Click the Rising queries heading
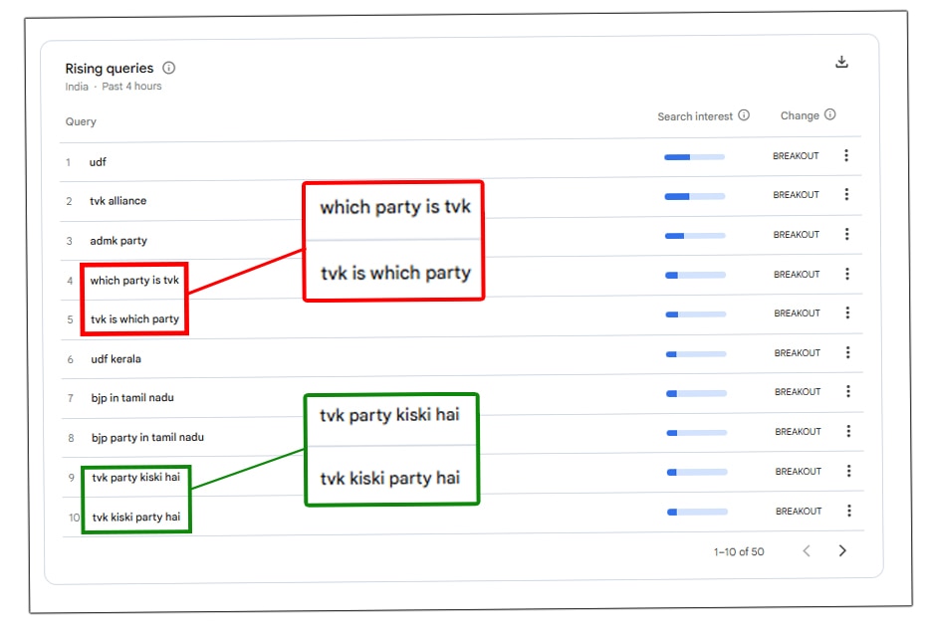Viewport: 926px width, 624px height. [x=110, y=69]
